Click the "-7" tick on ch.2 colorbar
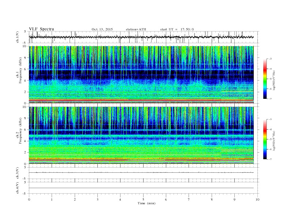 [x=270, y=159]
